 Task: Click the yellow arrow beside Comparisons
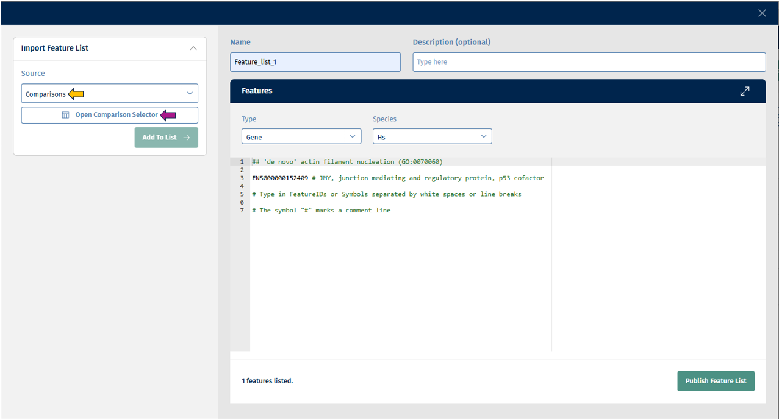point(76,94)
